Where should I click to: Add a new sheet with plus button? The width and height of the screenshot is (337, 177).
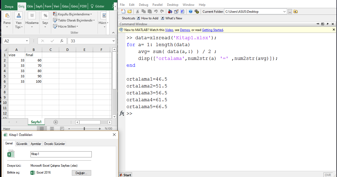[55, 122]
